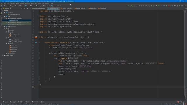Collapse the values folder
The image size is (187, 105).
[6, 44]
